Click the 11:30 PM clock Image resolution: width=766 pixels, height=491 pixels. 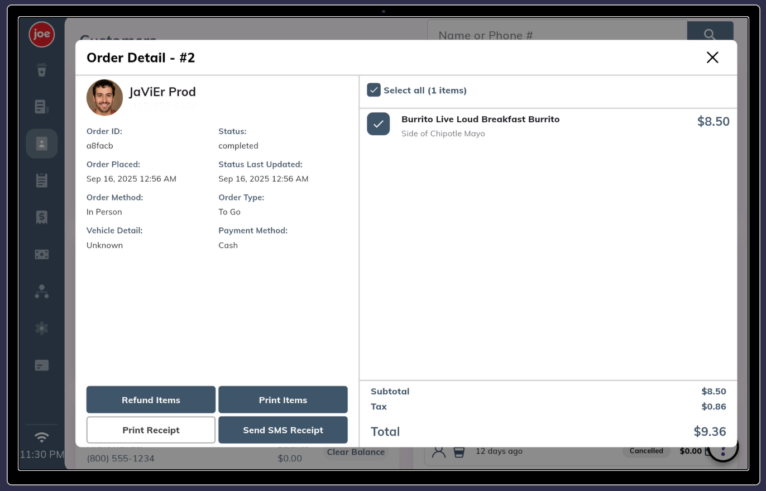click(x=42, y=455)
